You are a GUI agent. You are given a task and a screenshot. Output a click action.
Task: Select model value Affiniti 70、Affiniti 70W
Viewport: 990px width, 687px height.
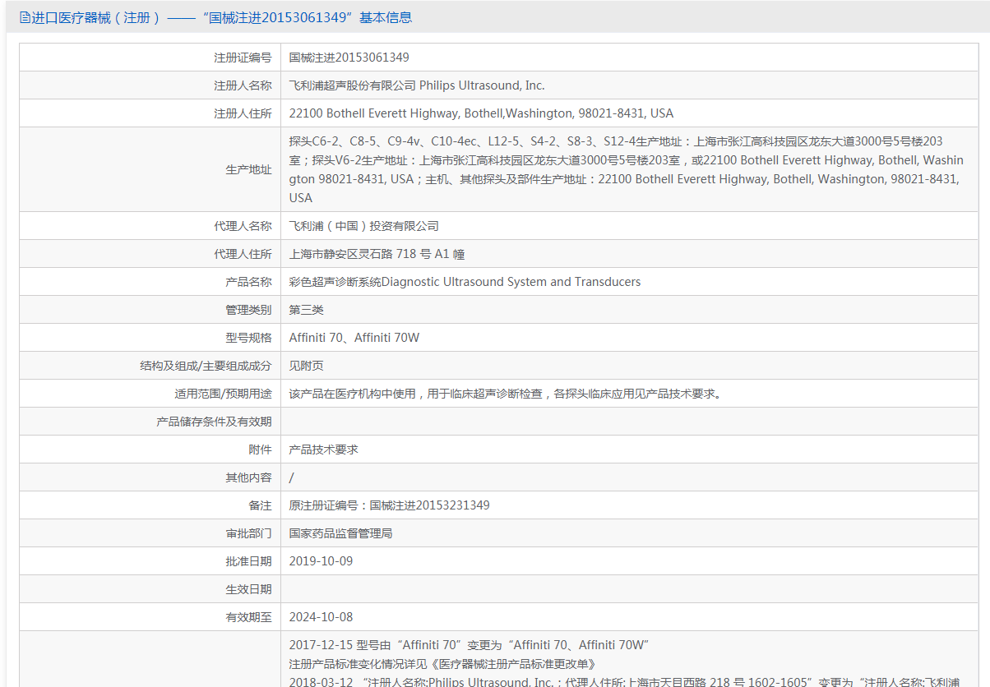click(354, 338)
